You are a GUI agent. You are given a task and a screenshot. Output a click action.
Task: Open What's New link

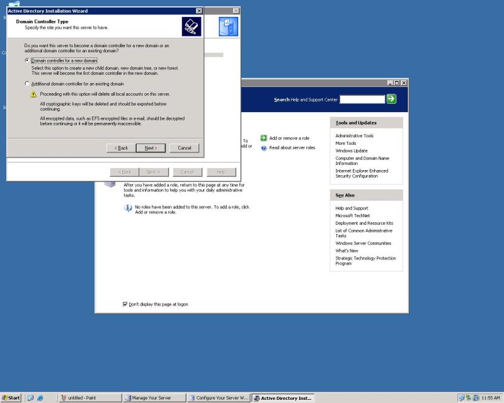click(347, 251)
